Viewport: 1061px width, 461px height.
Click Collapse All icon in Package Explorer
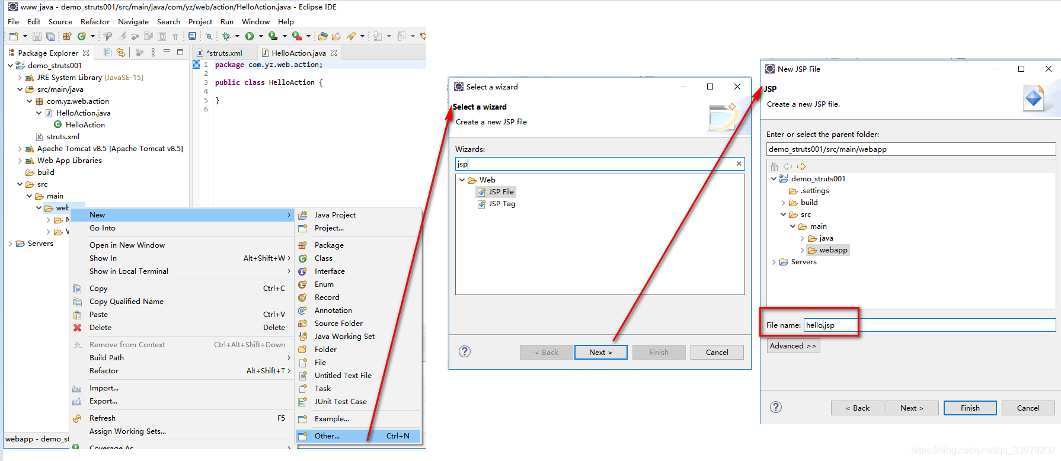107,53
